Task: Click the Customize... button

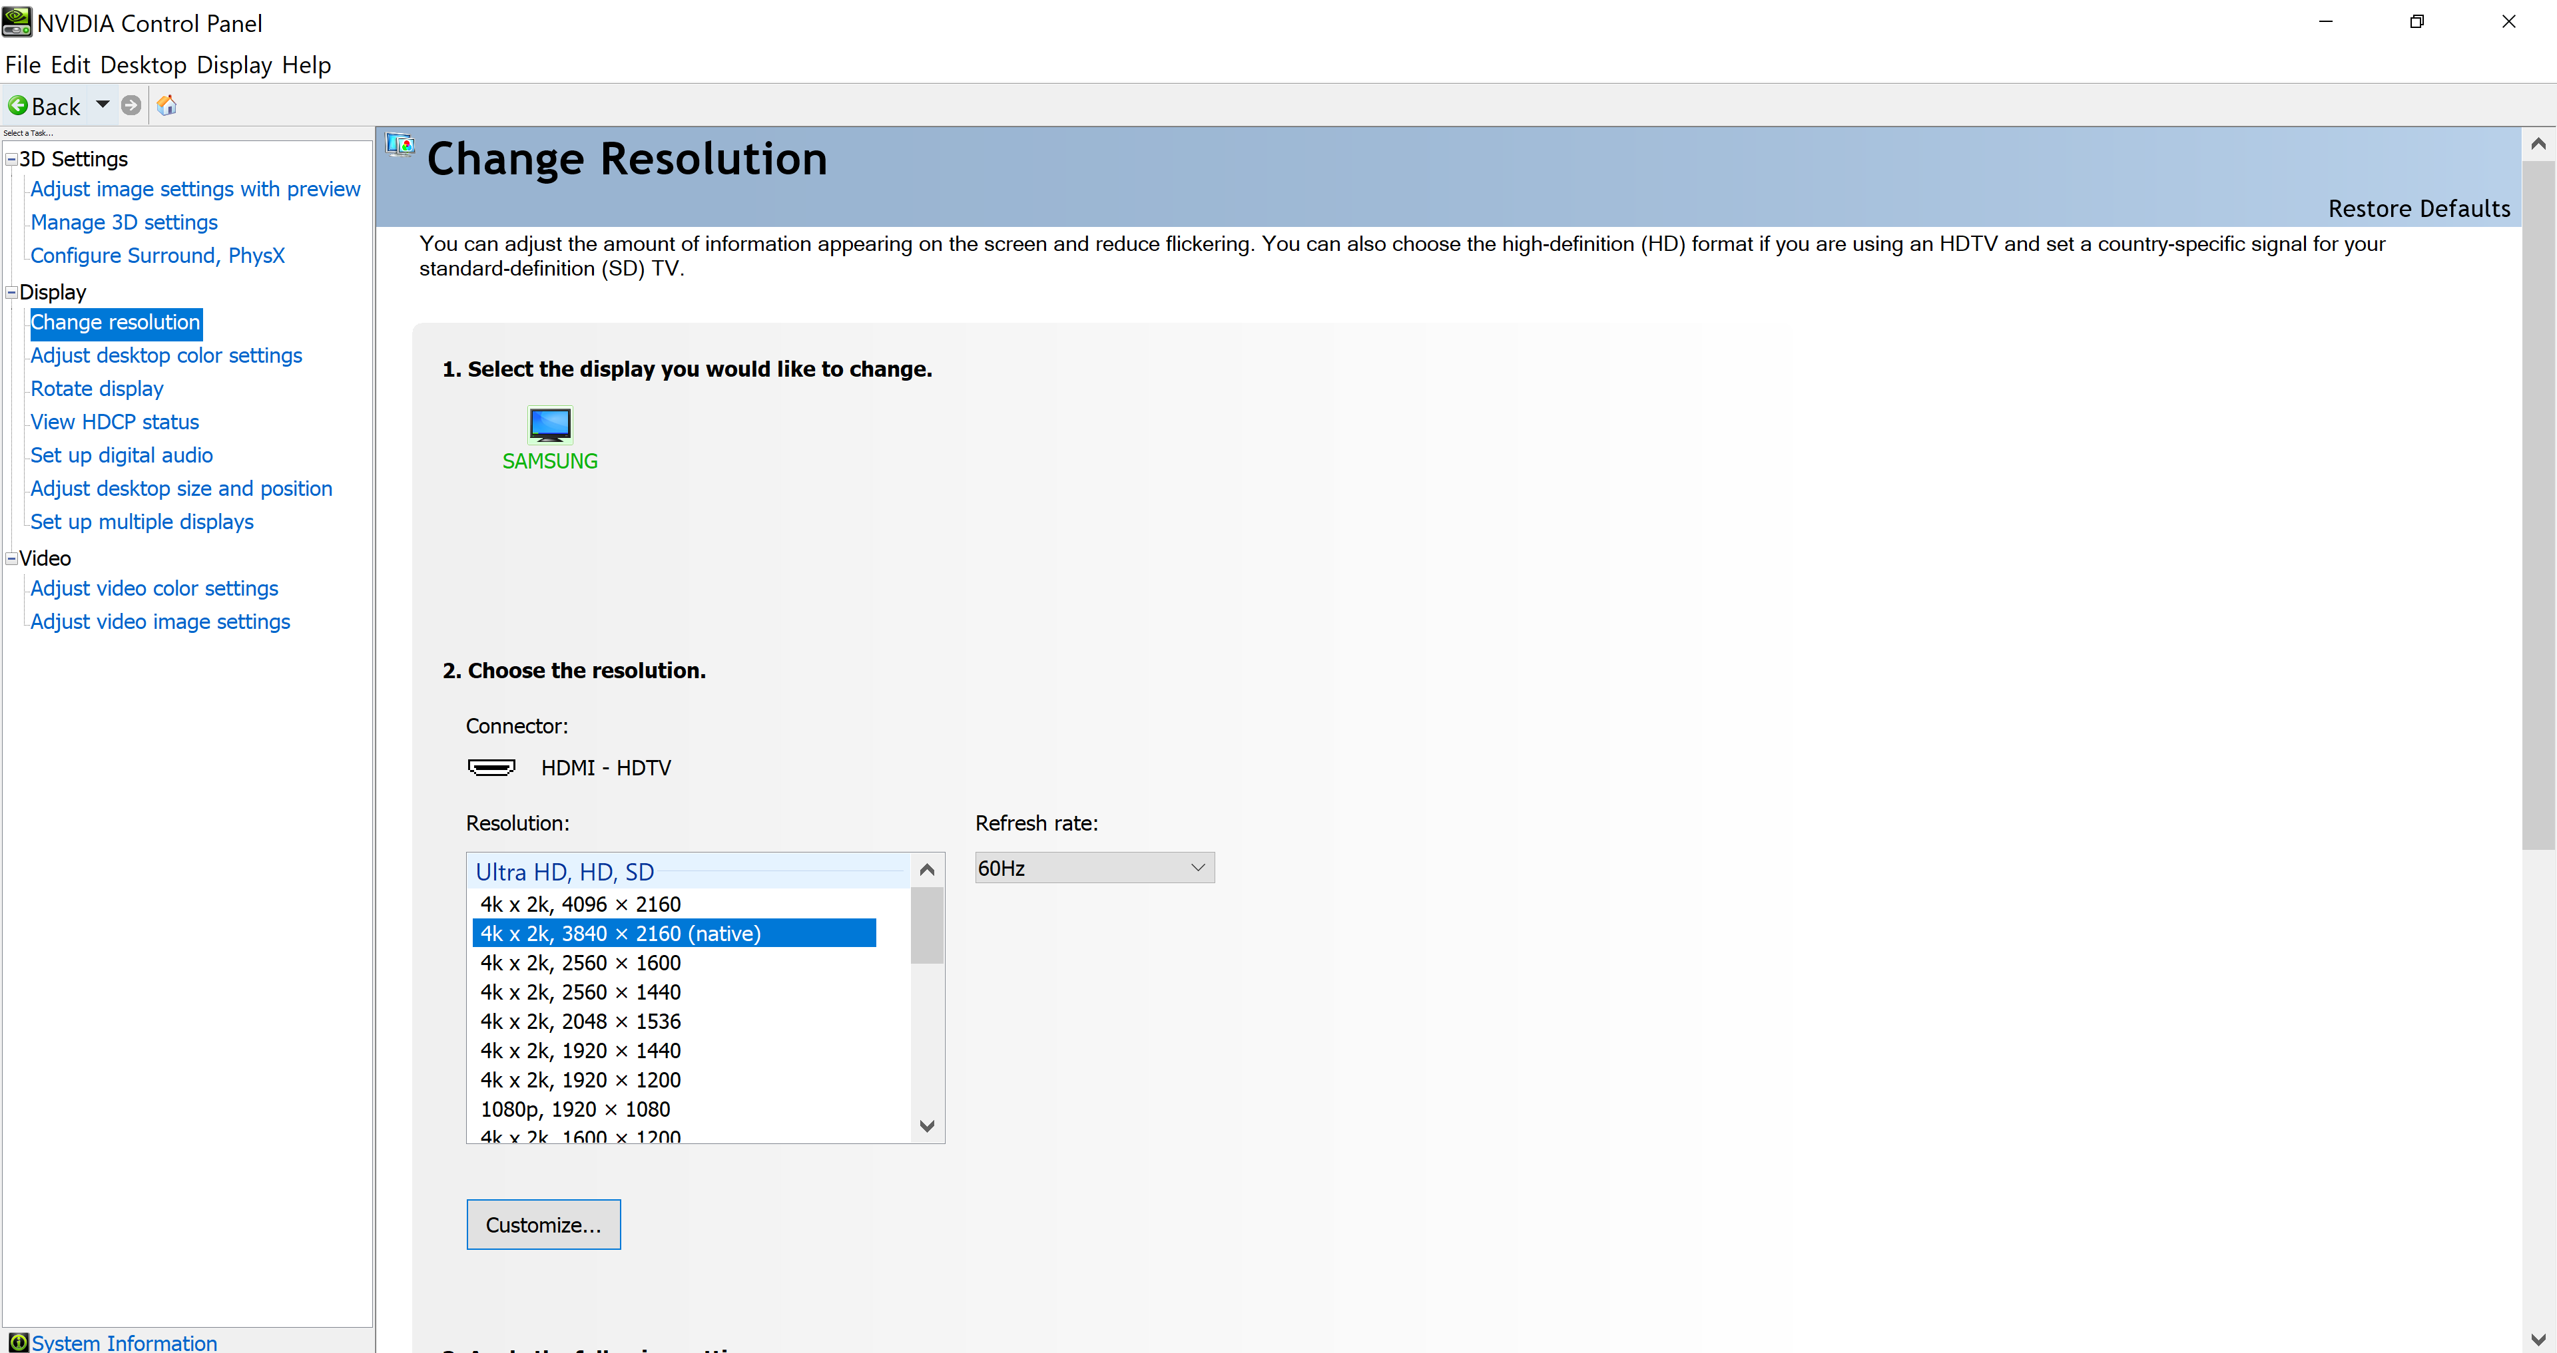Action: pos(543,1224)
